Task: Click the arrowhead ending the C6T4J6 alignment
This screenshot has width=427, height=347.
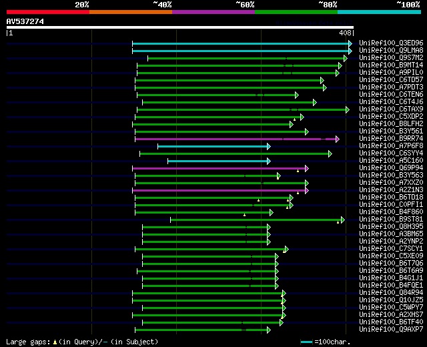Action: coord(315,102)
